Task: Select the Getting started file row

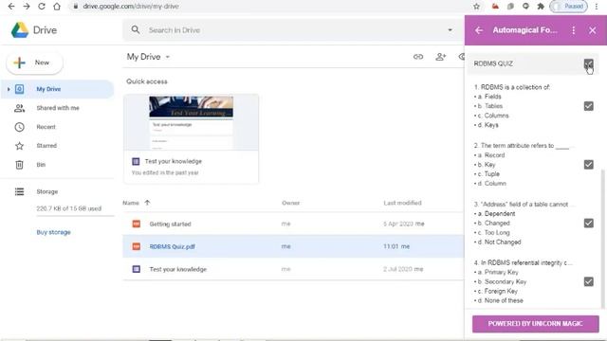Action: pos(293,224)
